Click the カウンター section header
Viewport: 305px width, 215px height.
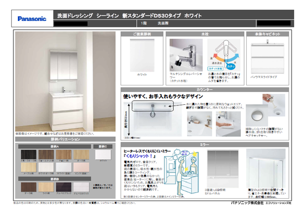click(205, 90)
